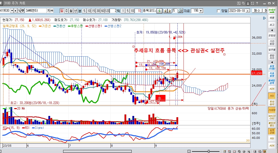The width and height of the screenshot is (278, 153).
Task: Click the 종목코드 input field
Action: 149,11
